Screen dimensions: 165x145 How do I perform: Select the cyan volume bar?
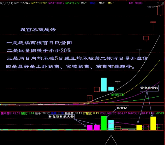pos(111,125)
